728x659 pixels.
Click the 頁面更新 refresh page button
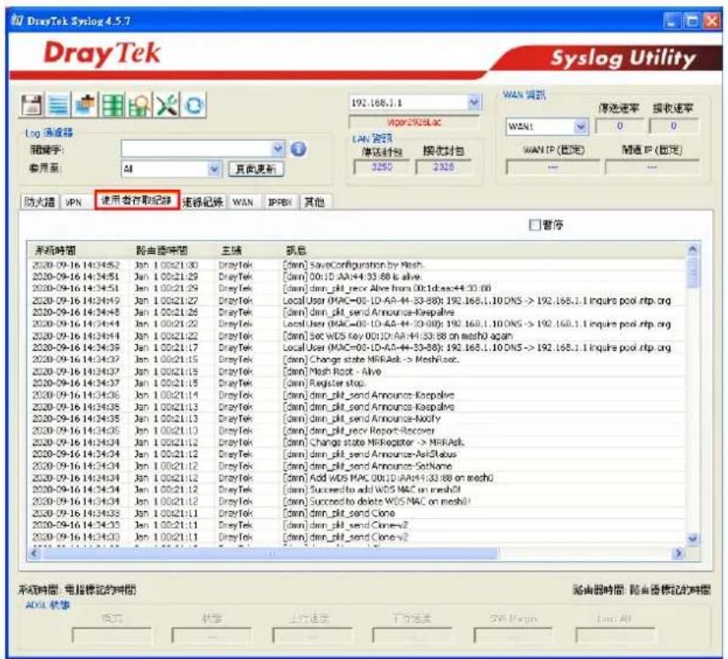(255, 169)
